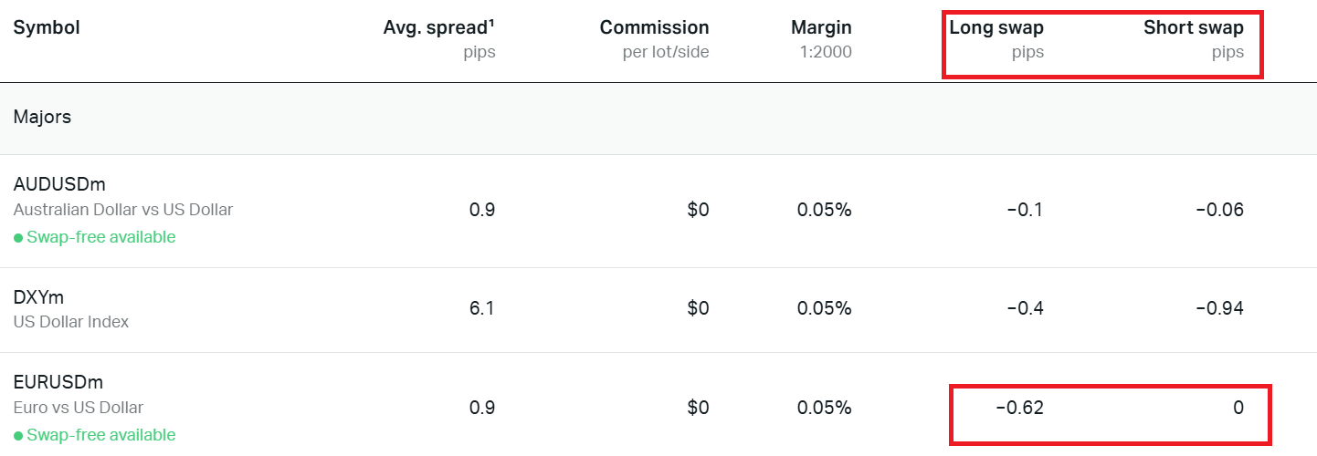
Task: Select AUDUSDm long swap value −0.1
Action: (1025, 210)
